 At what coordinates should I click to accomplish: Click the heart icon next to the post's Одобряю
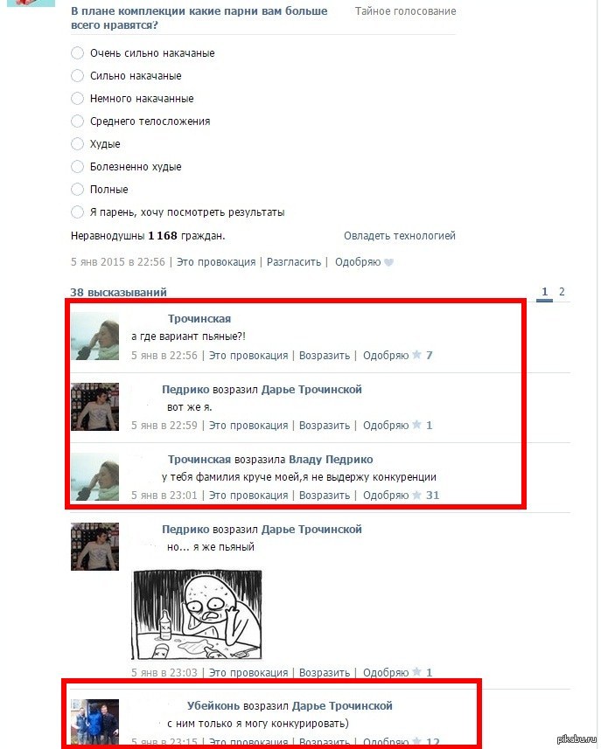coord(388,262)
